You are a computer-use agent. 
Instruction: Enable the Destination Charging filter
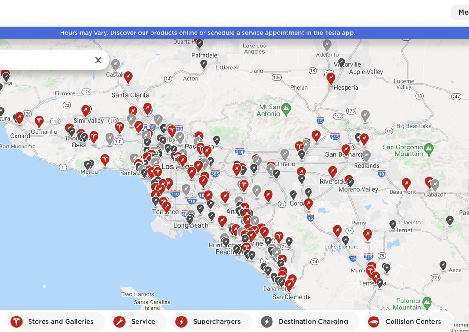coord(305,322)
